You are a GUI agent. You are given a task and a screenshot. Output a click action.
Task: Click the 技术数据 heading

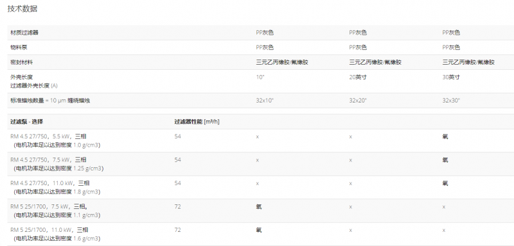(22, 9)
